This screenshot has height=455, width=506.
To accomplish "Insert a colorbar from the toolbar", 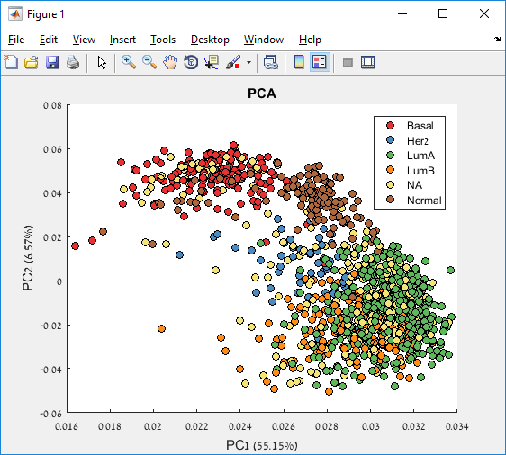I will 299,62.
